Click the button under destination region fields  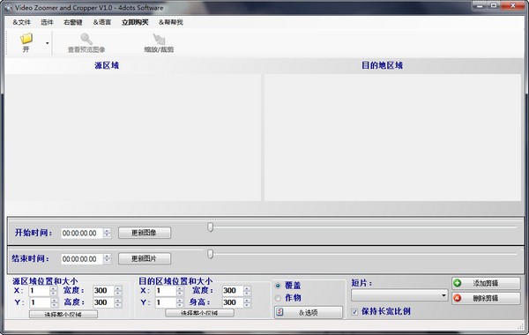click(199, 313)
